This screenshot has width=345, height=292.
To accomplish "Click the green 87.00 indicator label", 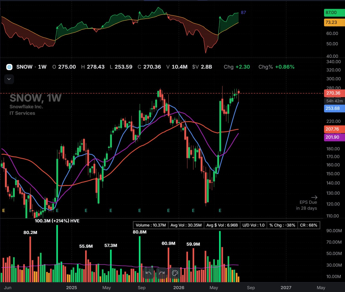I will pos(334,12).
